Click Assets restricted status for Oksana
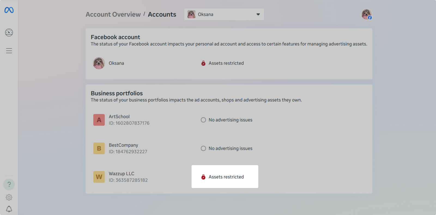 (226, 63)
